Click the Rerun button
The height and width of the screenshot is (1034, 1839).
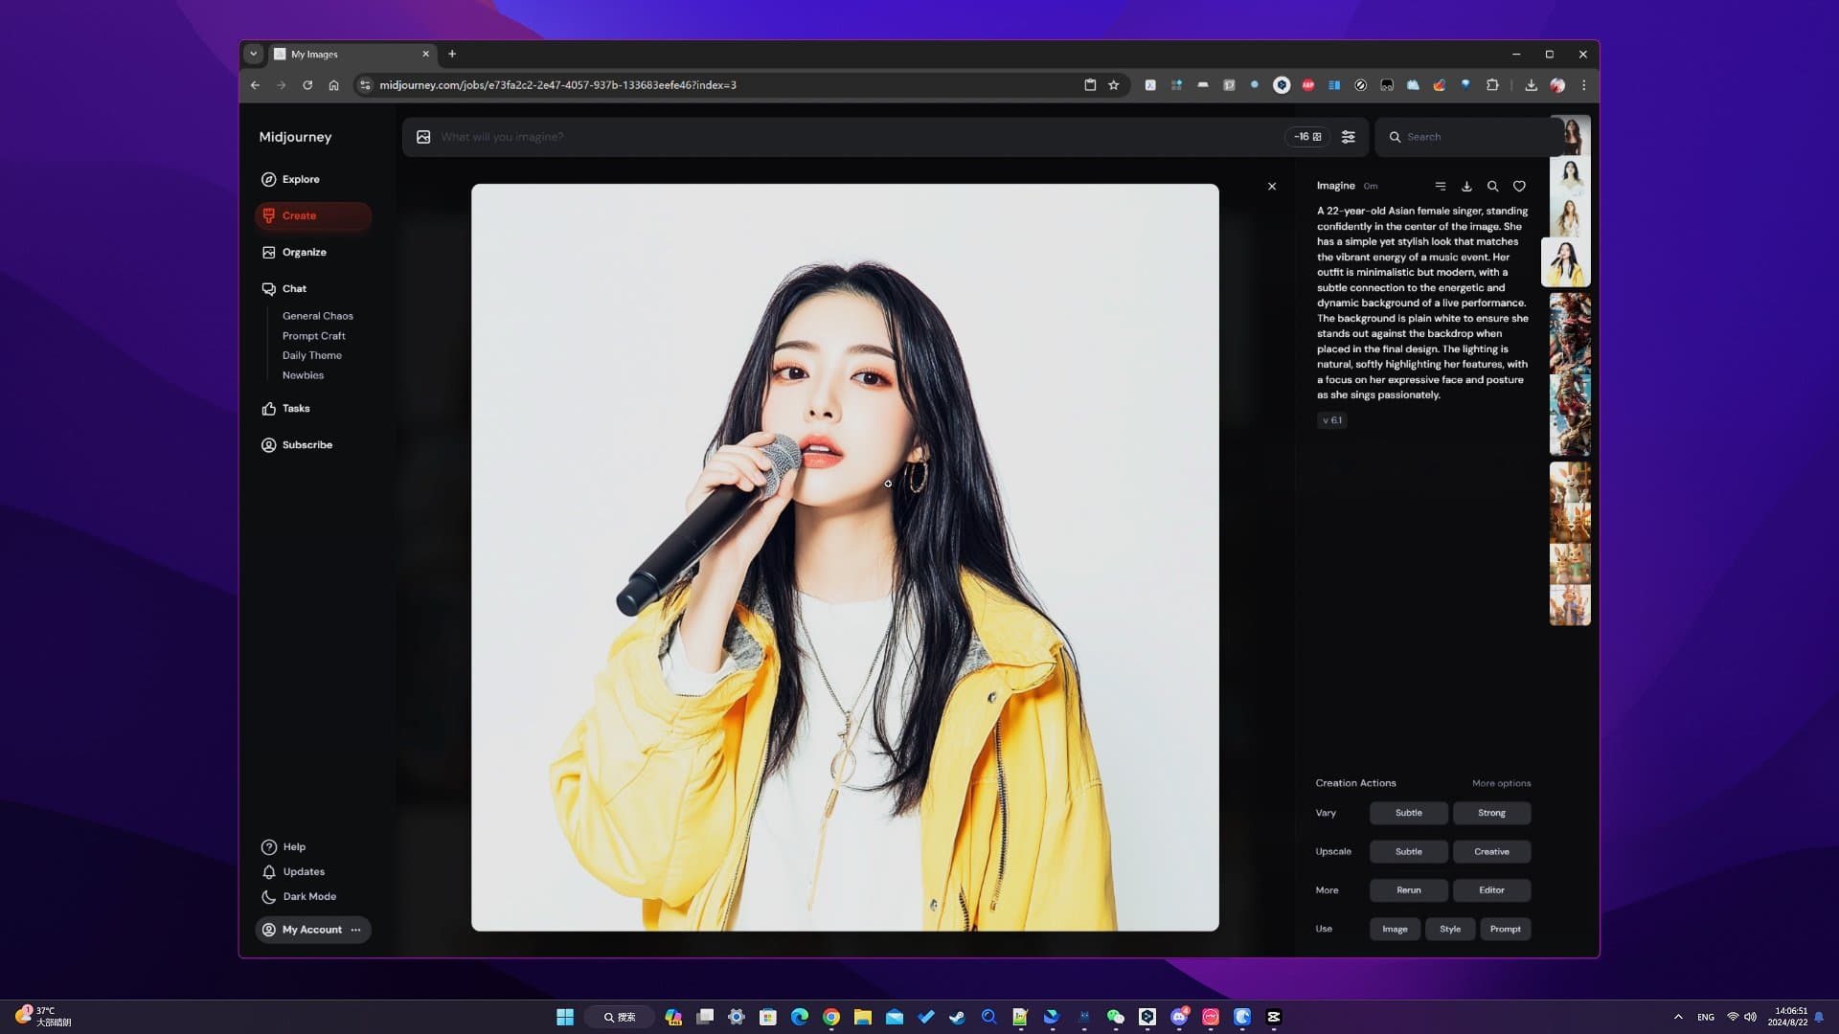(x=1408, y=890)
